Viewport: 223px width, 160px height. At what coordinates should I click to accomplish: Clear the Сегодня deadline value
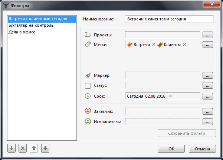click(x=170, y=96)
